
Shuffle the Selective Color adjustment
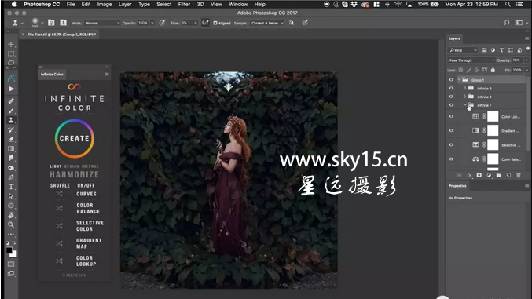click(x=60, y=226)
